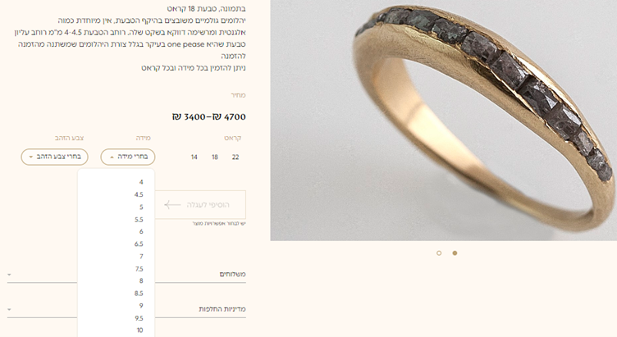Click the add to cart button

tap(200, 205)
